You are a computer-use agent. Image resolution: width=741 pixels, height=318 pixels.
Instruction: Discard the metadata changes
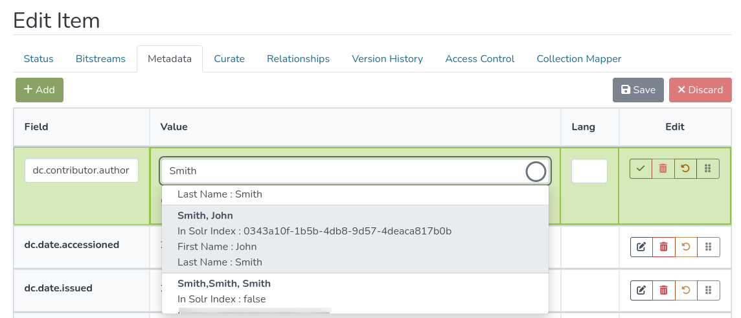pyautogui.click(x=700, y=90)
